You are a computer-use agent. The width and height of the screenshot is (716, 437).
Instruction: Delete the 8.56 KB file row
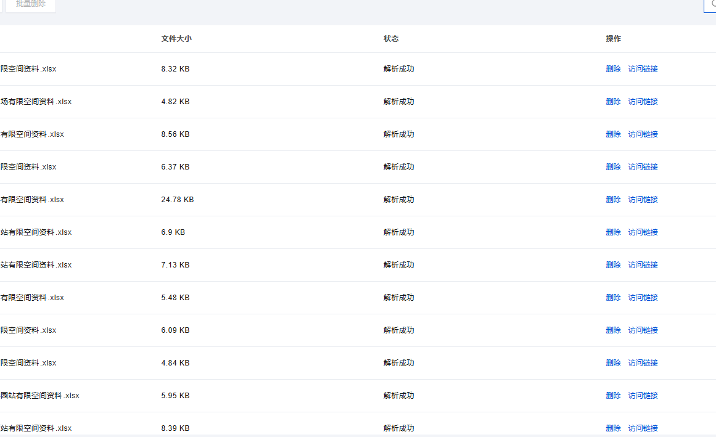coord(613,134)
